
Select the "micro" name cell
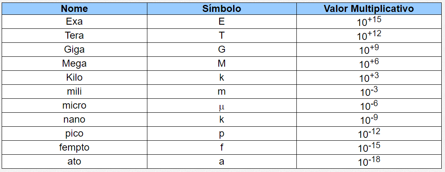click(74, 105)
